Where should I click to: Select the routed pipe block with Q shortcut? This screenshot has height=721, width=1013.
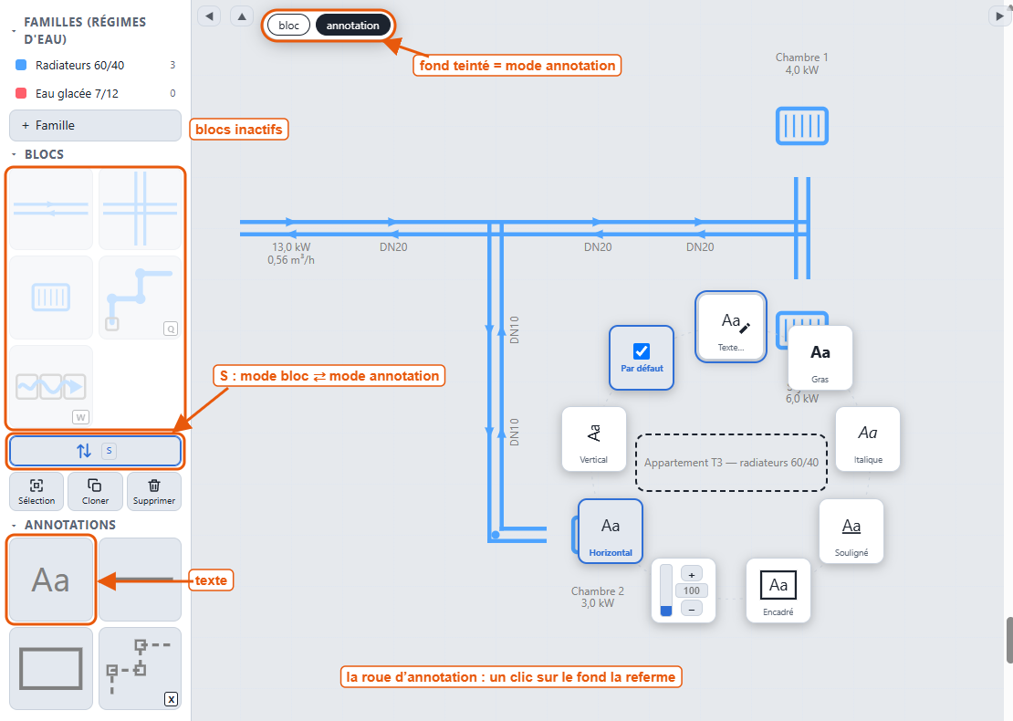141,298
